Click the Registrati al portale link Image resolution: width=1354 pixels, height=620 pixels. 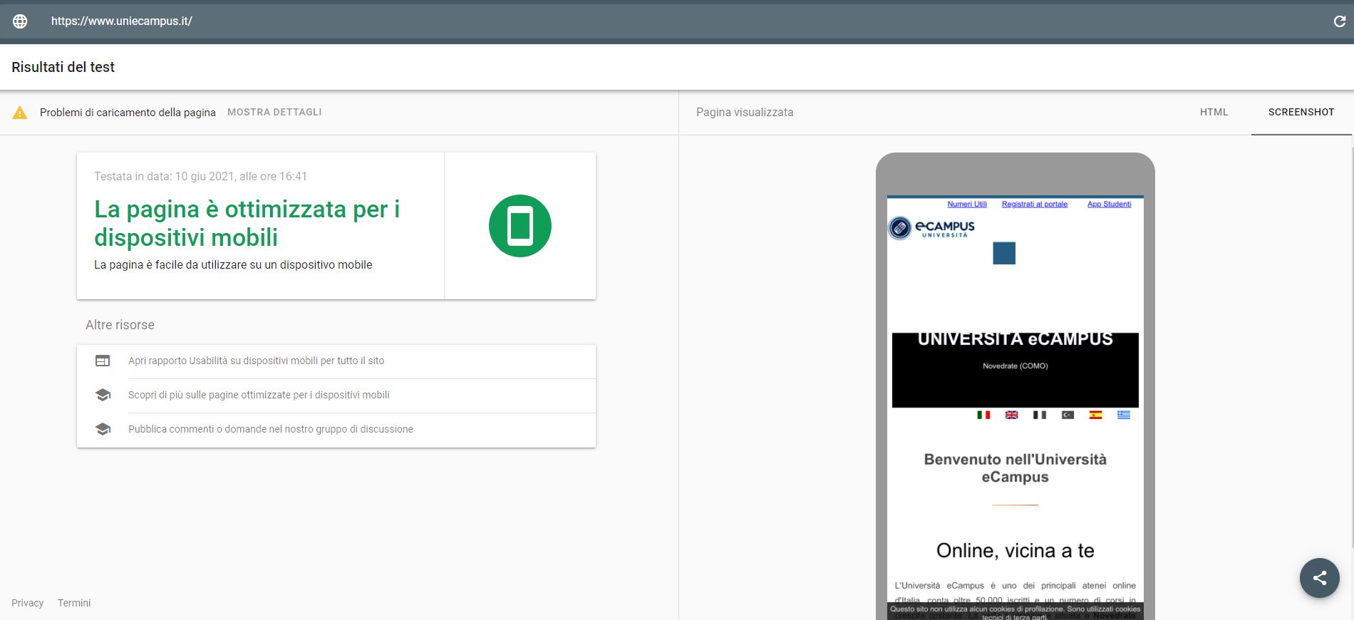[x=1034, y=205]
